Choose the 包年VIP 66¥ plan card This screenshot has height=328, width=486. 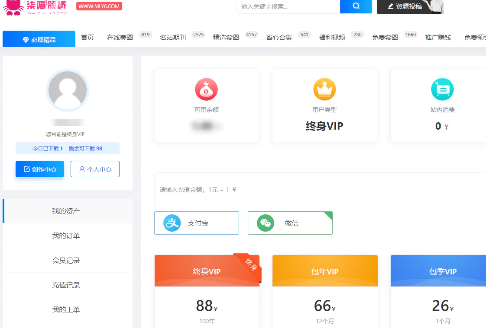click(x=325, y=291)
